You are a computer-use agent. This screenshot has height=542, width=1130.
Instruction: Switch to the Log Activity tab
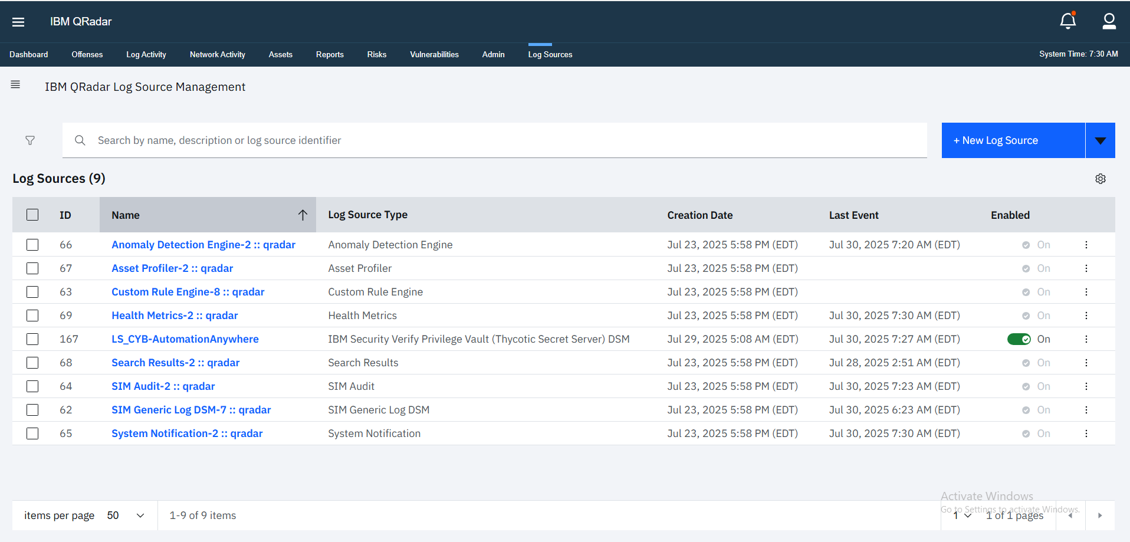point(146,54)
